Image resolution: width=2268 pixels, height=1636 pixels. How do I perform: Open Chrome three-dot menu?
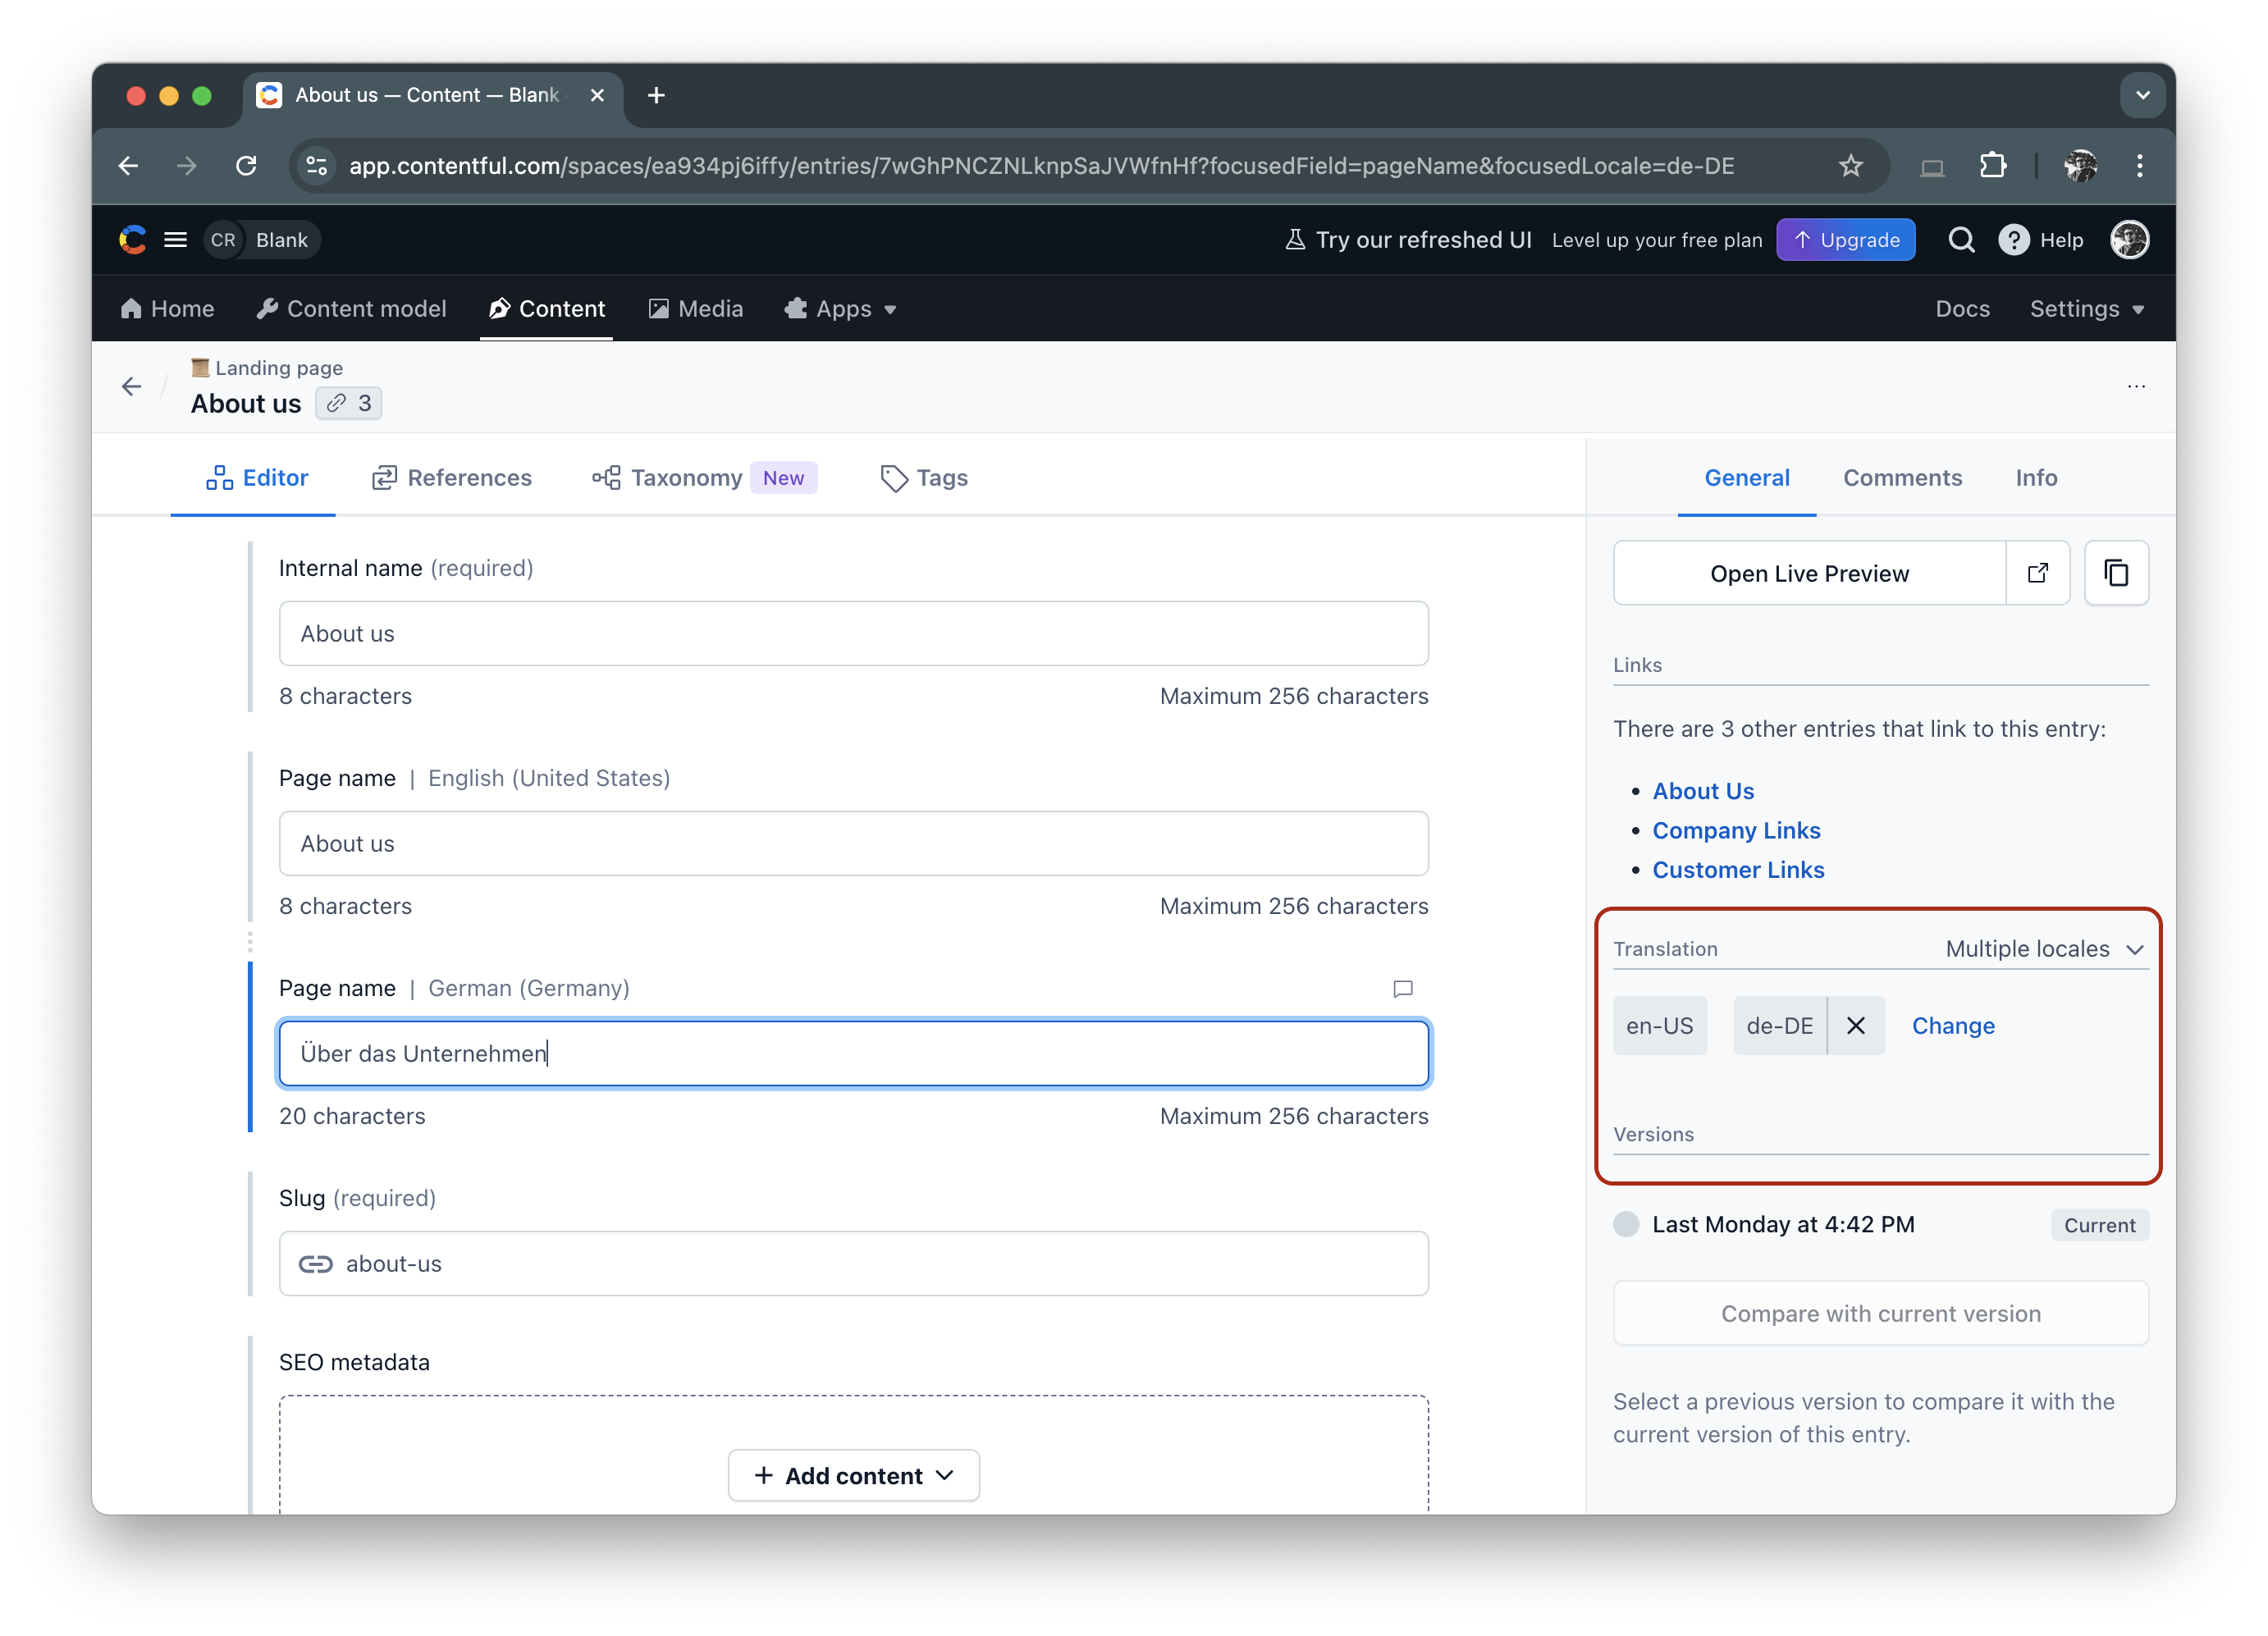2139,165
